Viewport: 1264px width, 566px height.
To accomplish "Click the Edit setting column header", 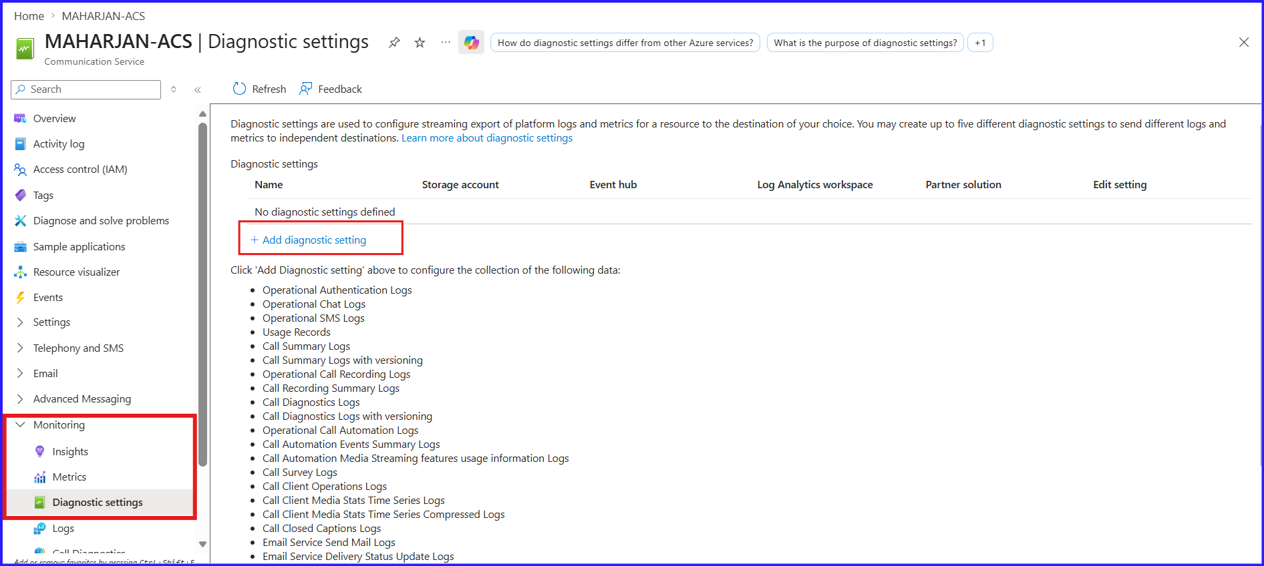I will coord(1120,184).
